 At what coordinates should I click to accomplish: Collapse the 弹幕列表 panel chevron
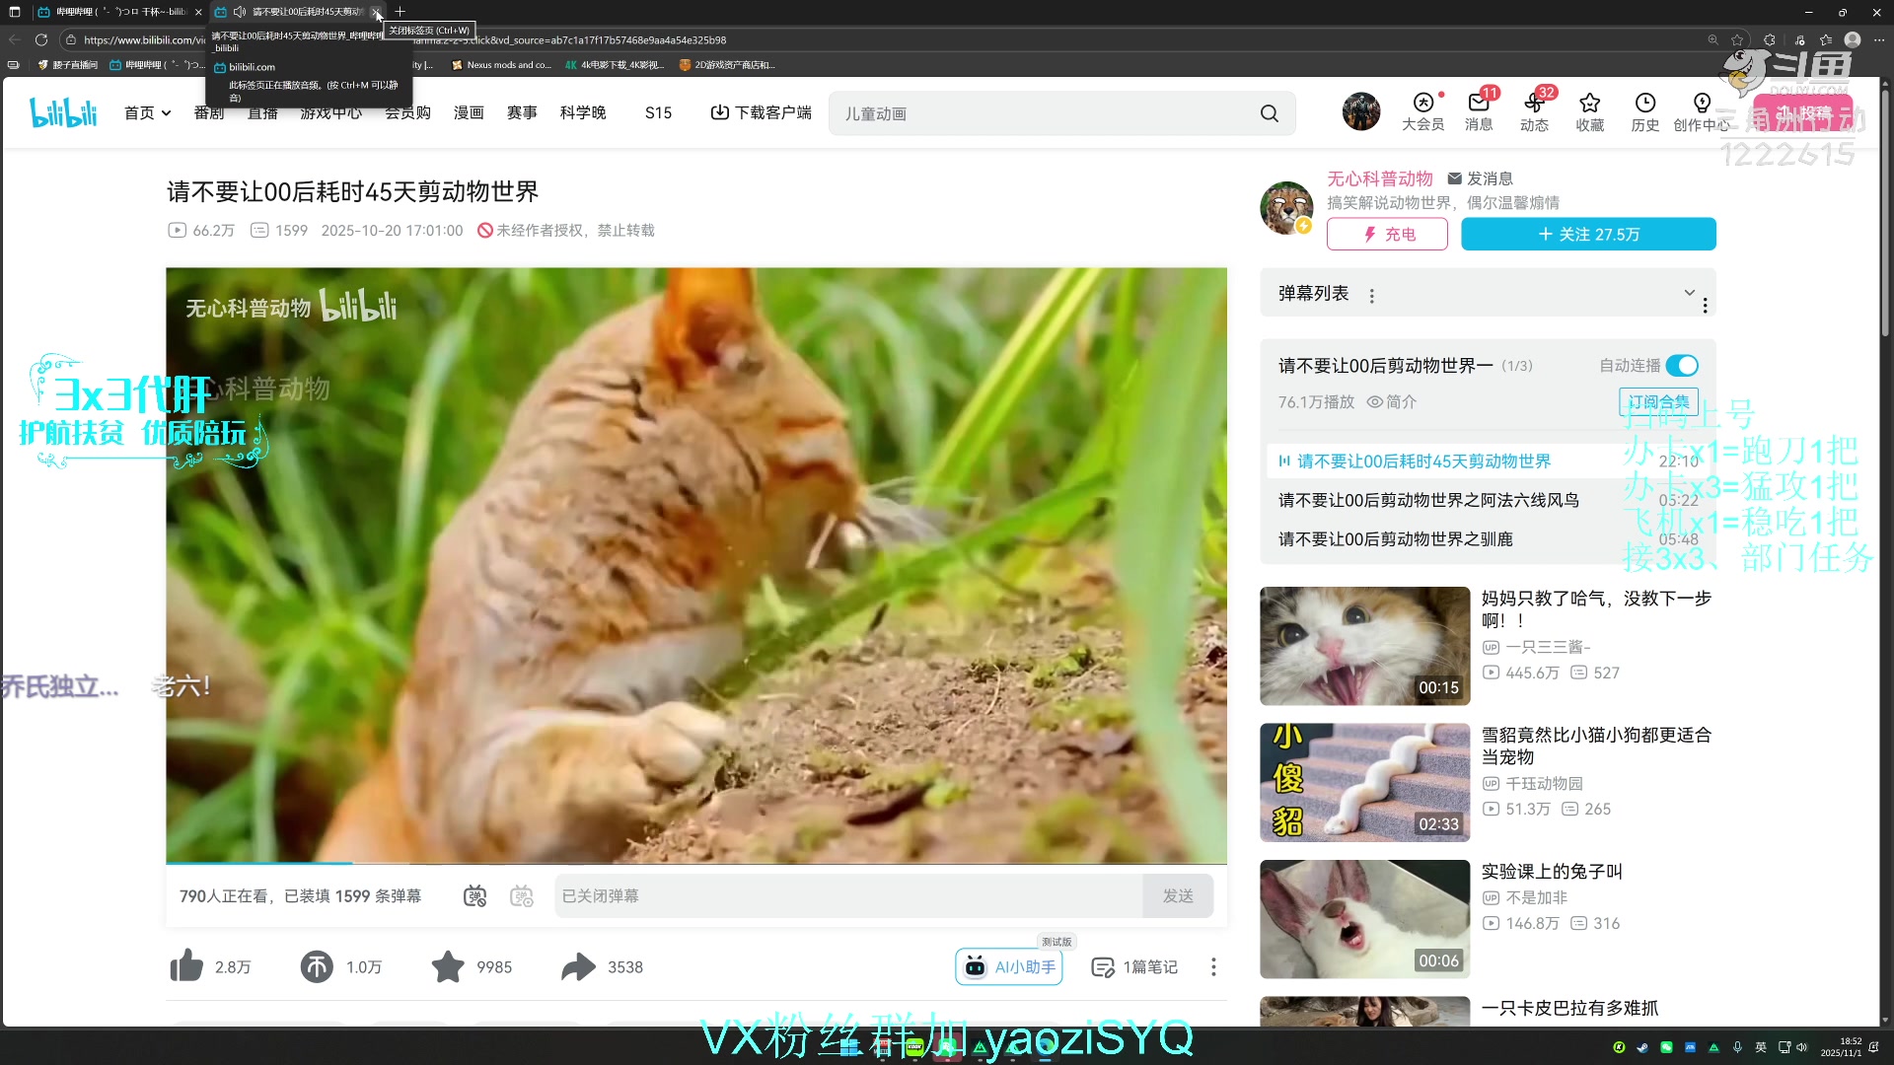click(1690, 293)
